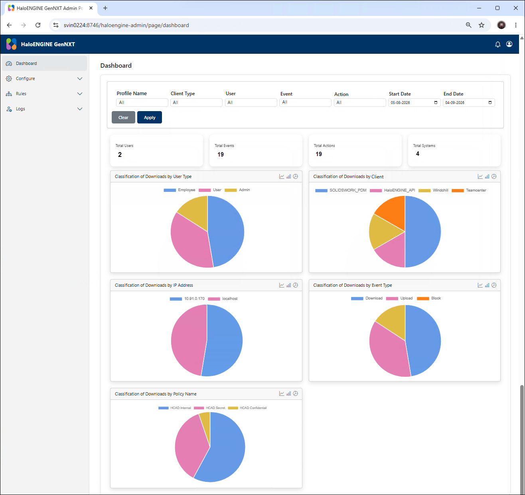Image resolution: width=525 pixels, height=495 pixels.
Task: Select the HaloENGINE GenNXT Admin browser tab
Action: click(51, 8)
